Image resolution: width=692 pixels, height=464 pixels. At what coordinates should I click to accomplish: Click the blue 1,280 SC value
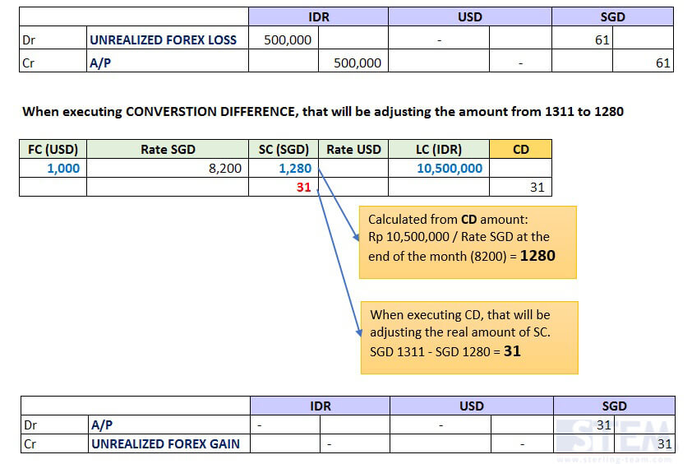pos(295,169)
